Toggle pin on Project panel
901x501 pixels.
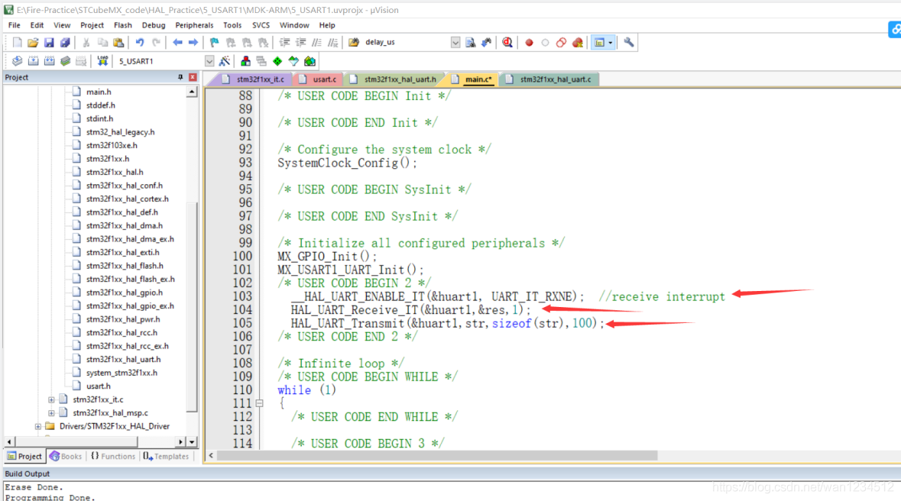pos(181,77)
